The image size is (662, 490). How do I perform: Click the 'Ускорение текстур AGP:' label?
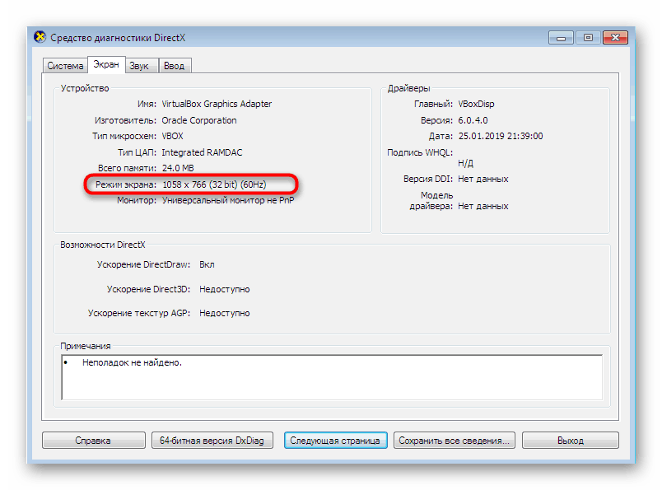pyautogui.click(x=139, y=314)
